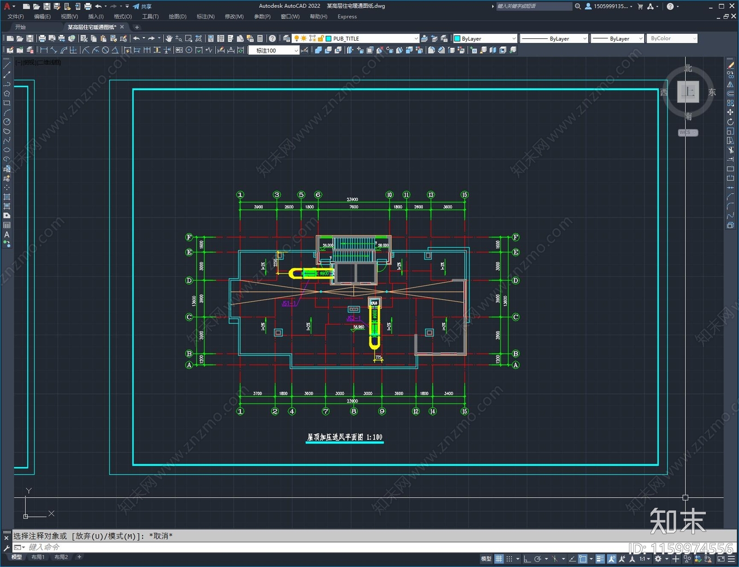Toggle ortho mode in status bar
The width and height of the screenshot is (739, 567).
[x=527, y=559]
